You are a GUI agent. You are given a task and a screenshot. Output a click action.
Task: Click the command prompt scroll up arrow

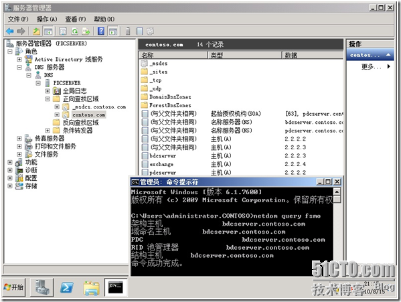pos(337,192)
